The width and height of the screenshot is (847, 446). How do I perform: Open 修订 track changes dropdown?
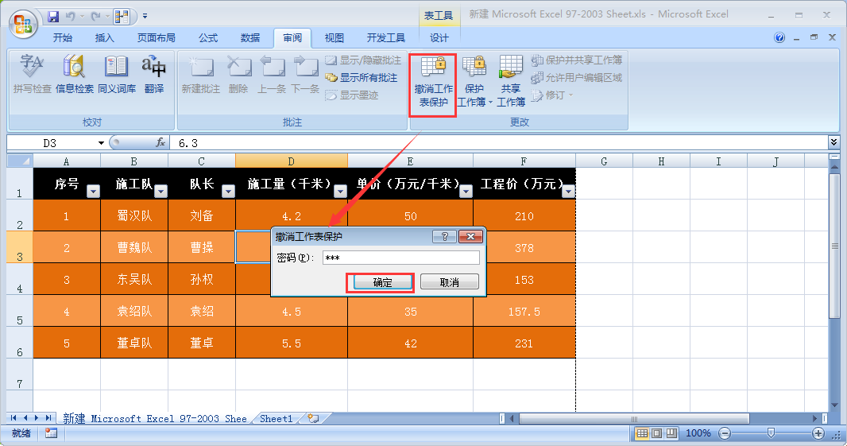pos(552,95)
